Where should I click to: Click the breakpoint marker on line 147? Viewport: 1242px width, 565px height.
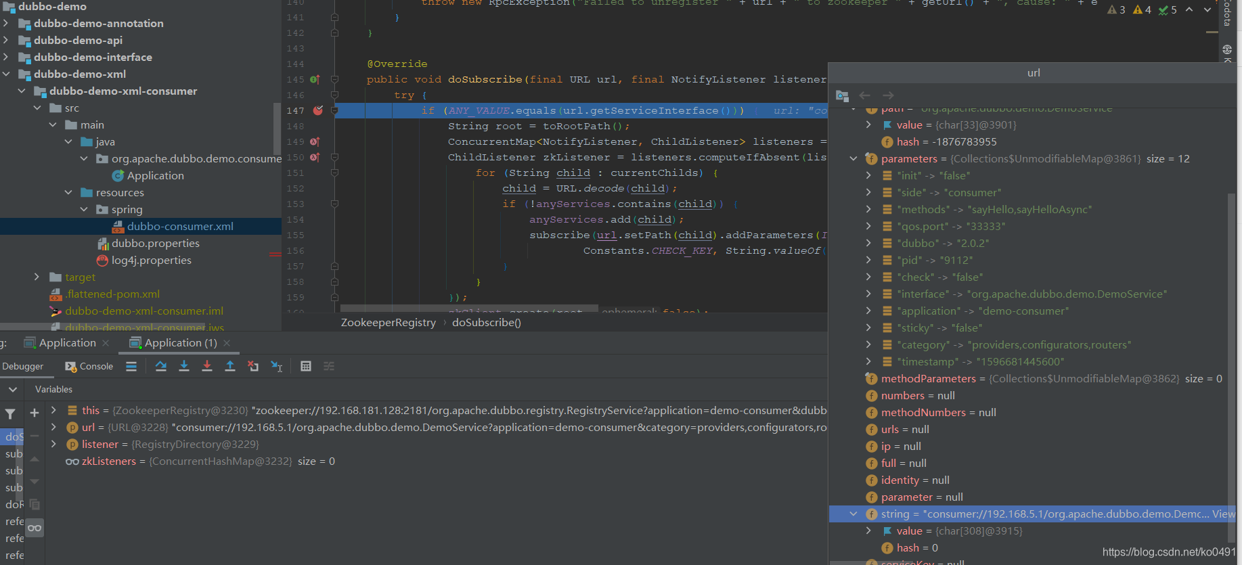[x=318, y=110]
